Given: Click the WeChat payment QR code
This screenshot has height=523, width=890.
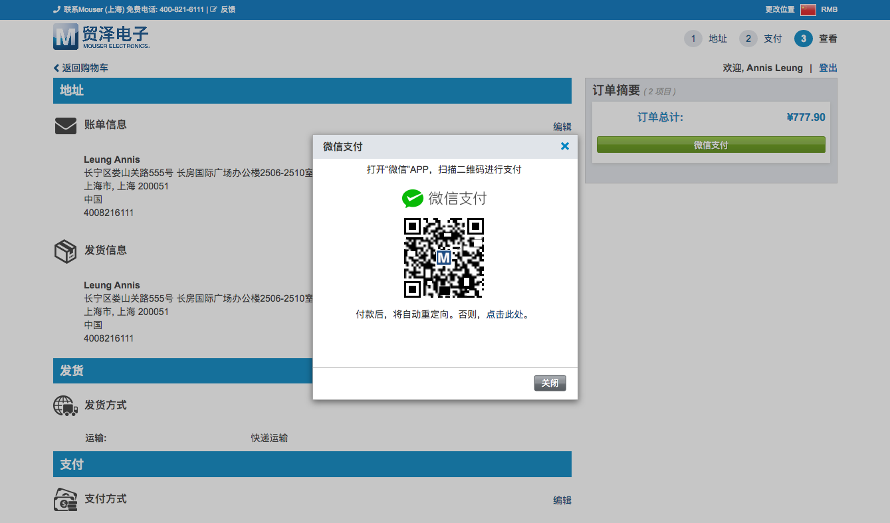Looking at the screenshot, I should (444, 259).
